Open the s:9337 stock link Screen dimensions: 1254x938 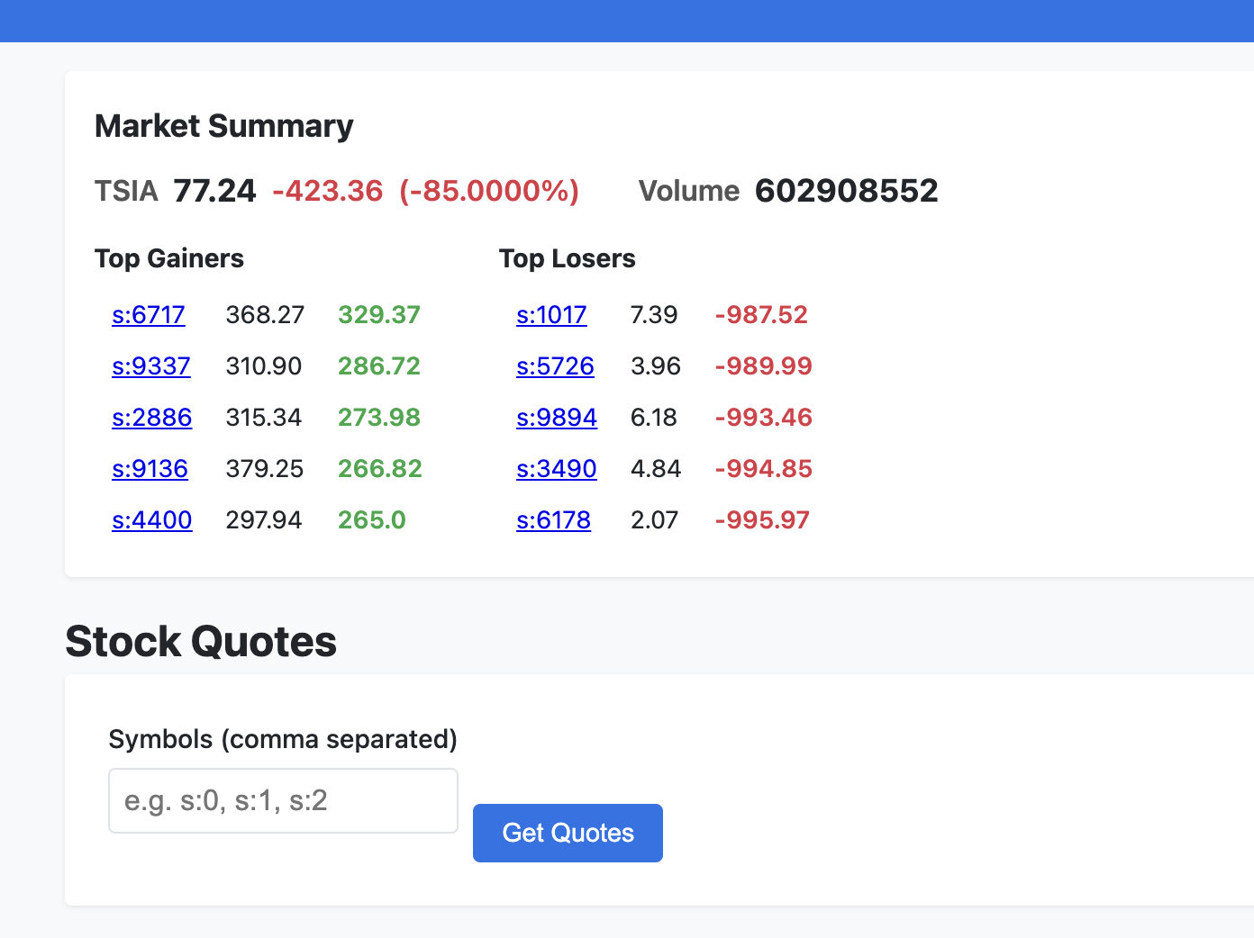click(x=150, y=366)
